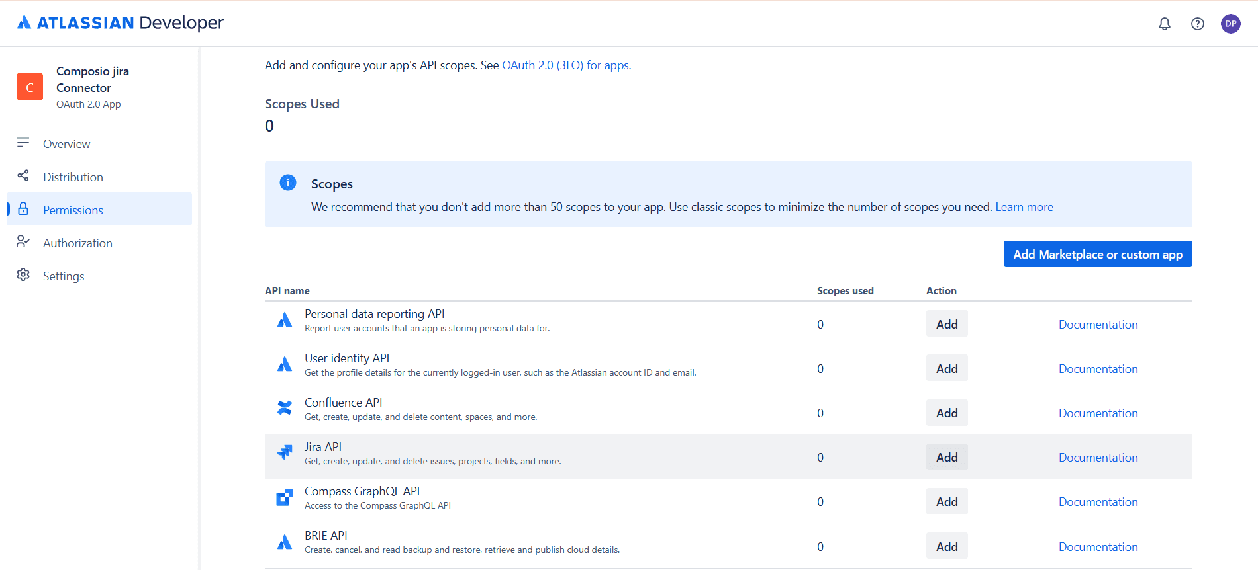The width and height of the screenshot is (1258, 570).
Task: Open Overview in the sidebar
Action: (x=99, y=143)
